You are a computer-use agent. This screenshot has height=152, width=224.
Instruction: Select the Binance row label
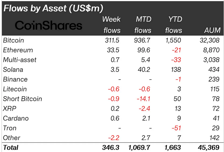(x=15, y=79)
